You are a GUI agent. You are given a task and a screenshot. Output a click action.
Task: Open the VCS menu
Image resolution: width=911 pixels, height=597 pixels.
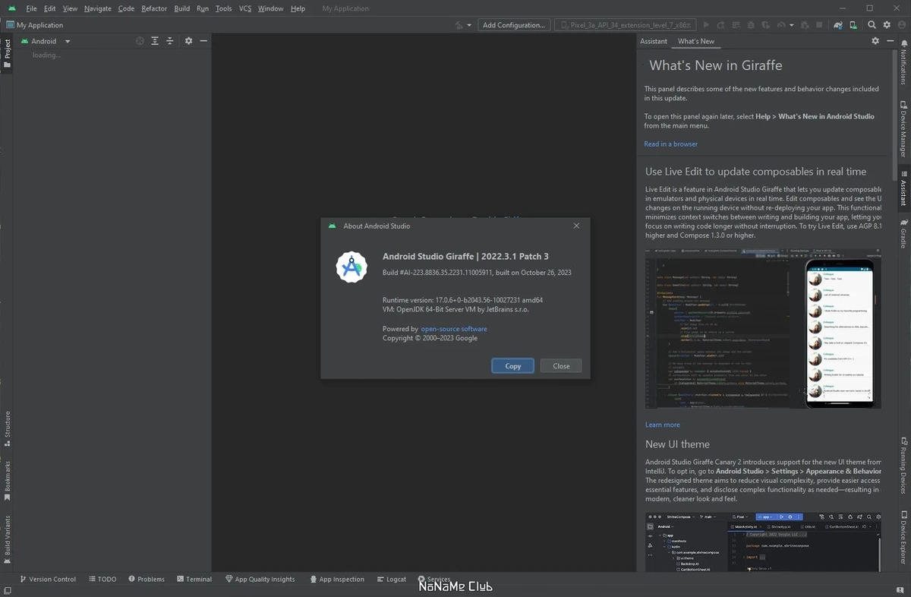click(x=245, y=8)
